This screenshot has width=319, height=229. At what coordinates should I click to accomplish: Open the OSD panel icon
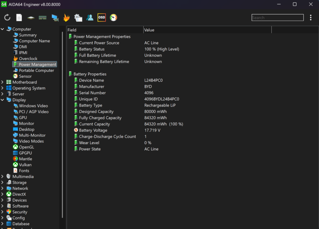coord(102,18)
